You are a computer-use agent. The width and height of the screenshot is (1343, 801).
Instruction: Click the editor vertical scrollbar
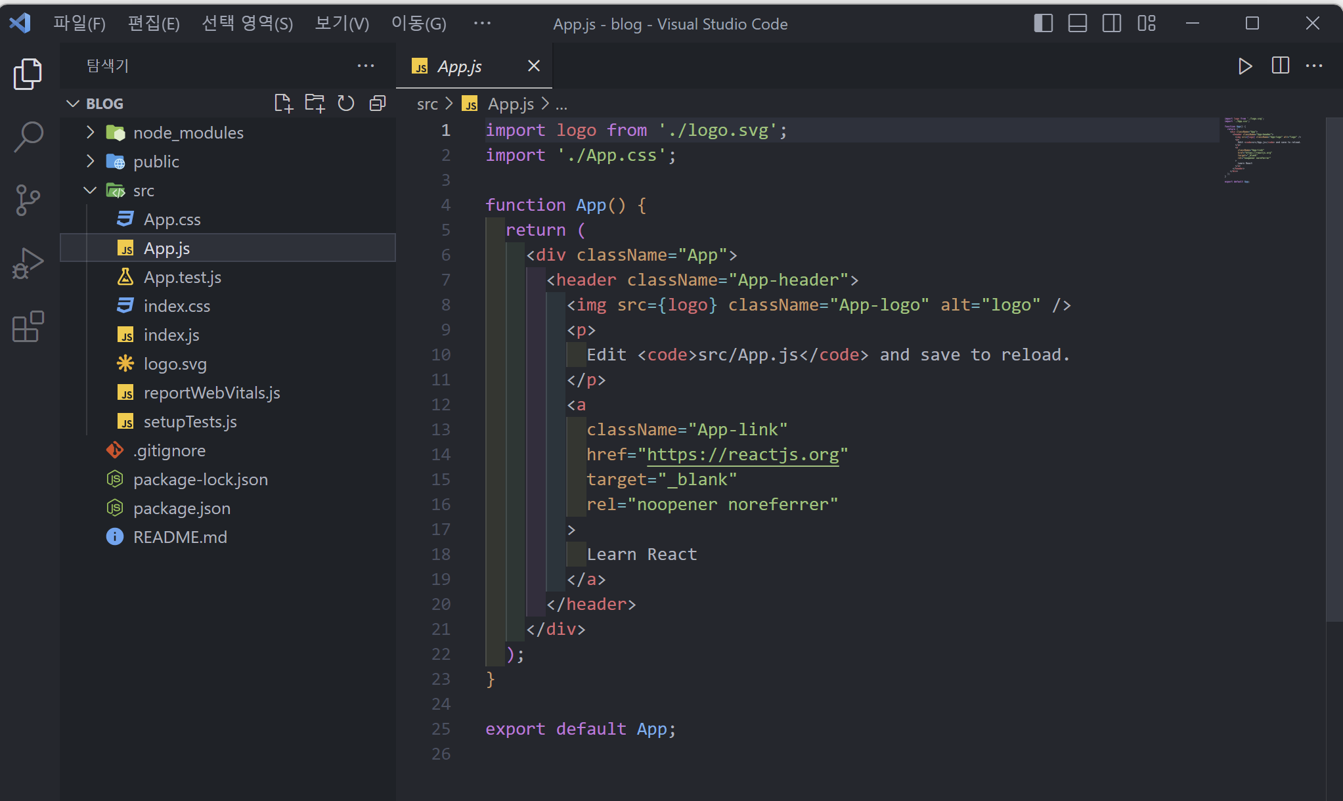click(1334, 369)
